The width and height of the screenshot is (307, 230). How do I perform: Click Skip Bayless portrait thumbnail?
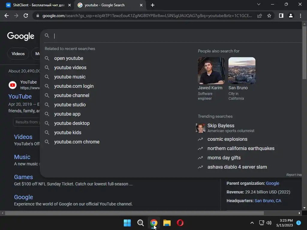coord(201,128)
